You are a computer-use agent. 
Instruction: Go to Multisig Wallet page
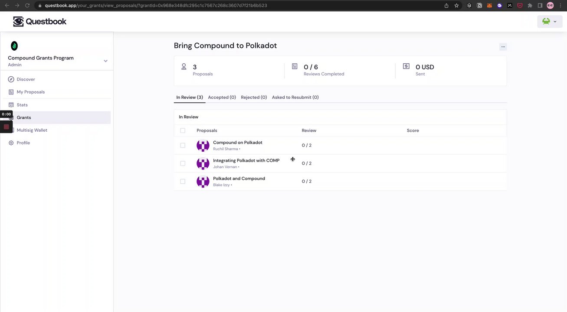pyautogui.click(x=32, y=130)
